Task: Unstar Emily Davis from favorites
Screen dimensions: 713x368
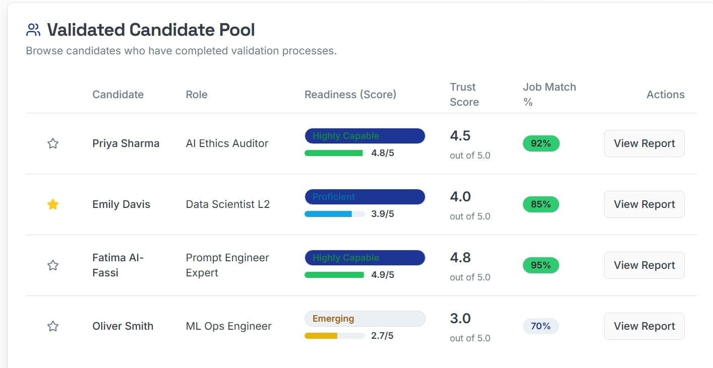Action: (x=52, y=204)
